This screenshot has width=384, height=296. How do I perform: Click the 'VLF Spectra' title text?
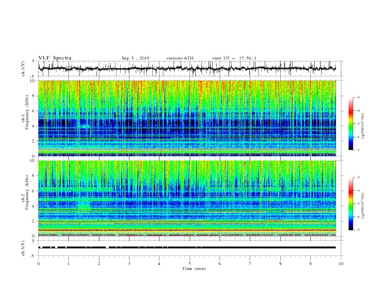(x=55, y=58)
